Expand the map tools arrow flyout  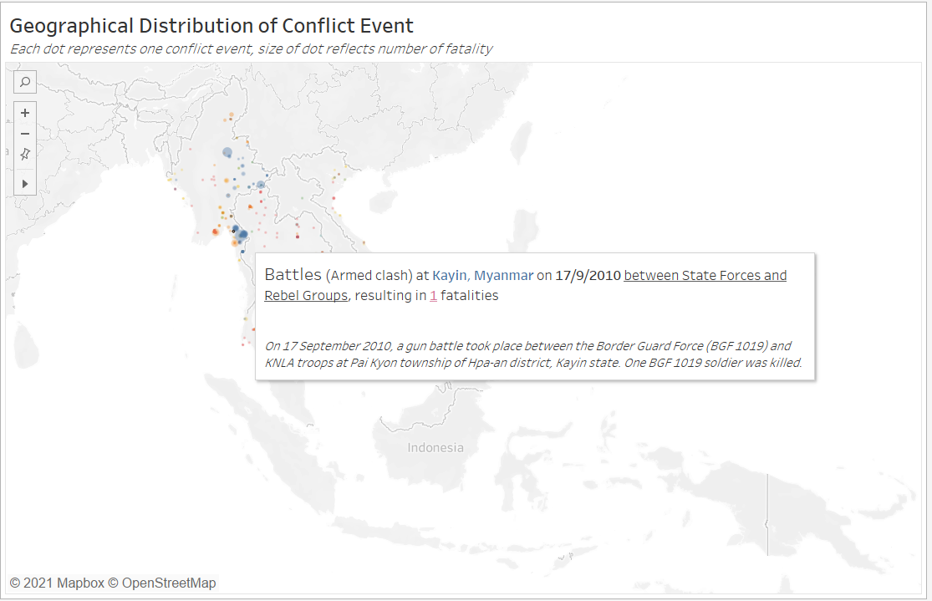(x=25, y=183)
